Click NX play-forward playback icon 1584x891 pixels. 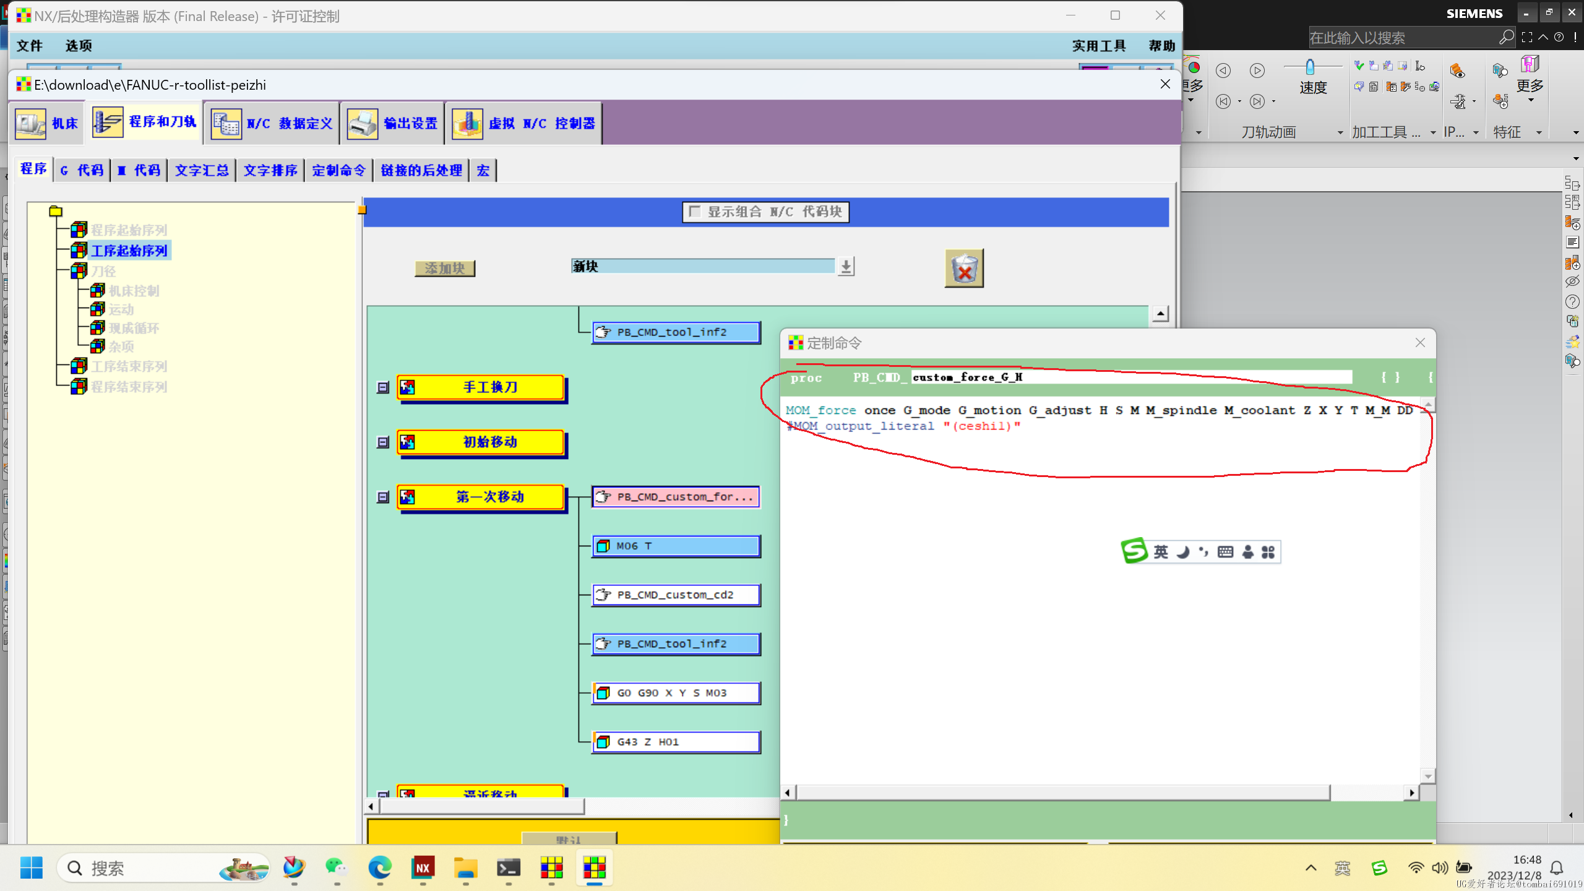(1257, 71)
